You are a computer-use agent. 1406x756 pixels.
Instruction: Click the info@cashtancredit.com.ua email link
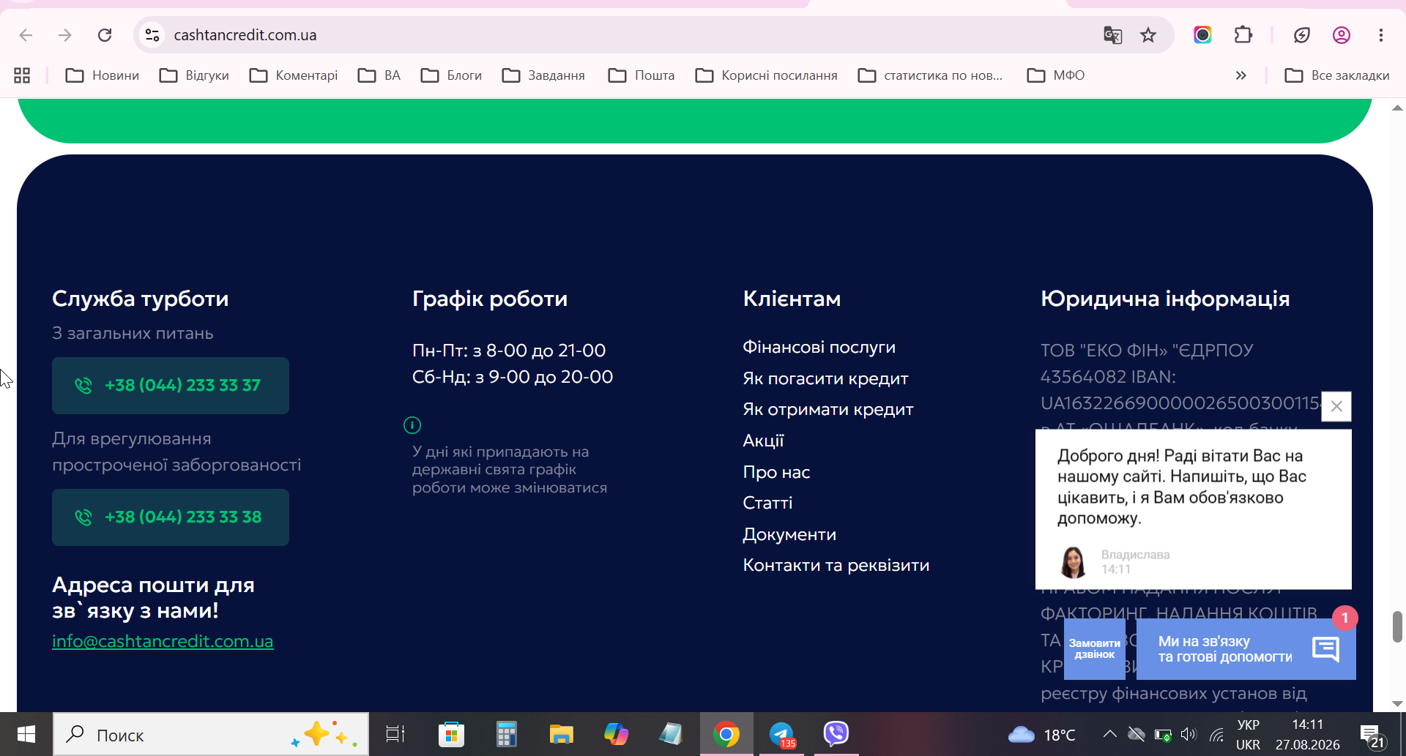click(x=163, y=641)
